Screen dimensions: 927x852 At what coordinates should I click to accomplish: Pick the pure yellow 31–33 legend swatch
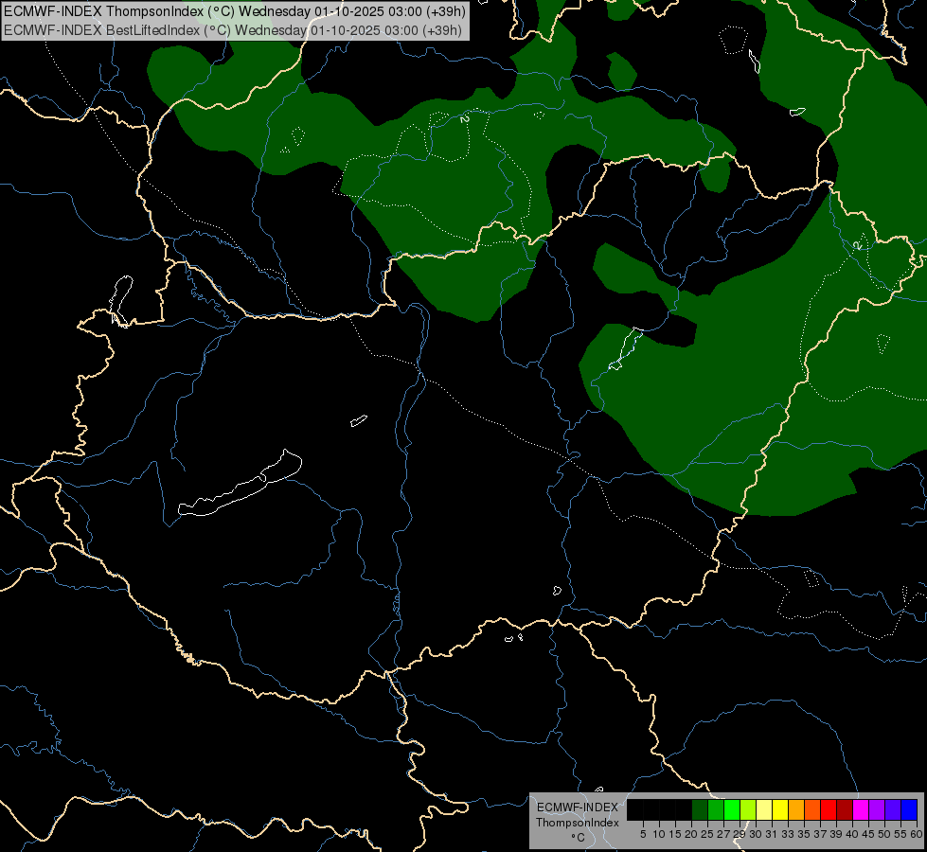pos(780,809)
